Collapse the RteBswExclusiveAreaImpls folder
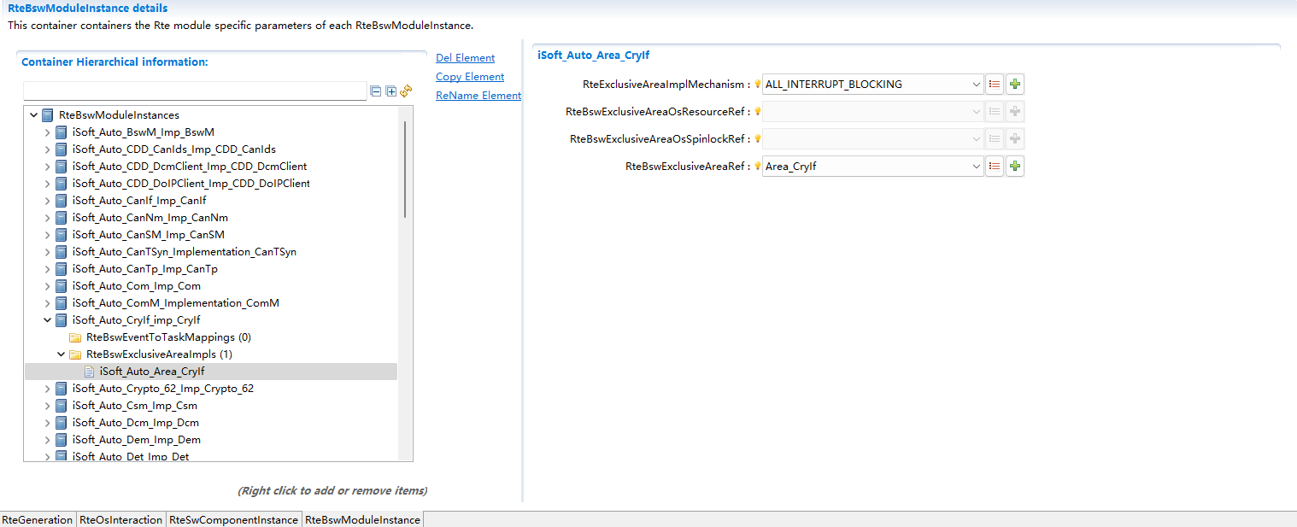Screen dimensions: 1297x527 click(62, 354)
